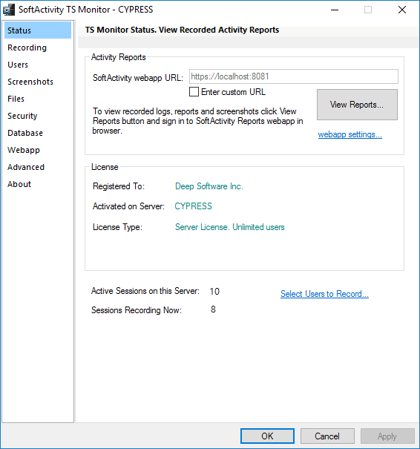Click the 'Activity Reports' group label
420x449 pixels.
click(119, 57)
